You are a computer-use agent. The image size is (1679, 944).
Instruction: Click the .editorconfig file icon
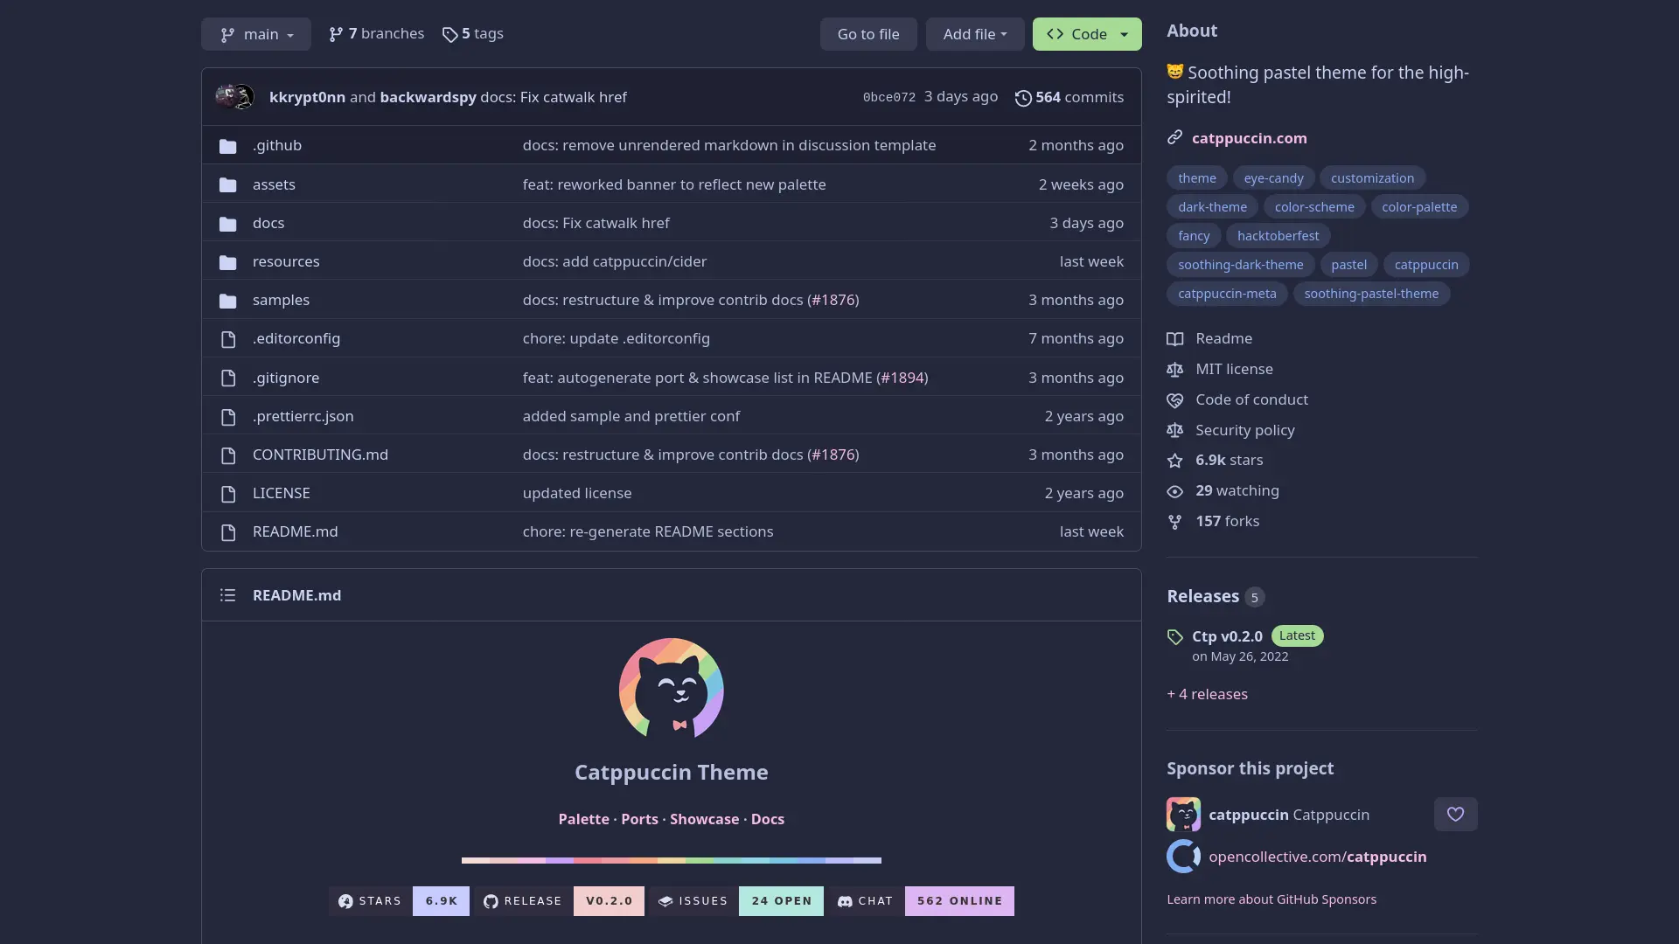pyautogui.click(x=227, y=339)
